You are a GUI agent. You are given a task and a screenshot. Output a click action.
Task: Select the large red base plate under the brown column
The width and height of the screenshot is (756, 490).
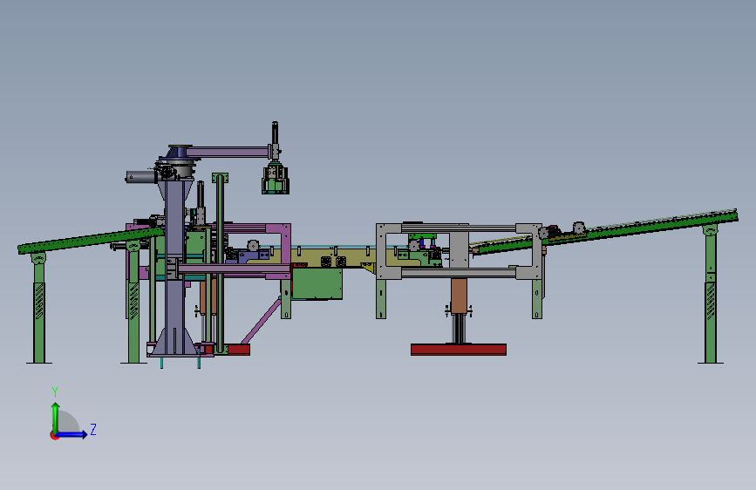click(459, 350)
